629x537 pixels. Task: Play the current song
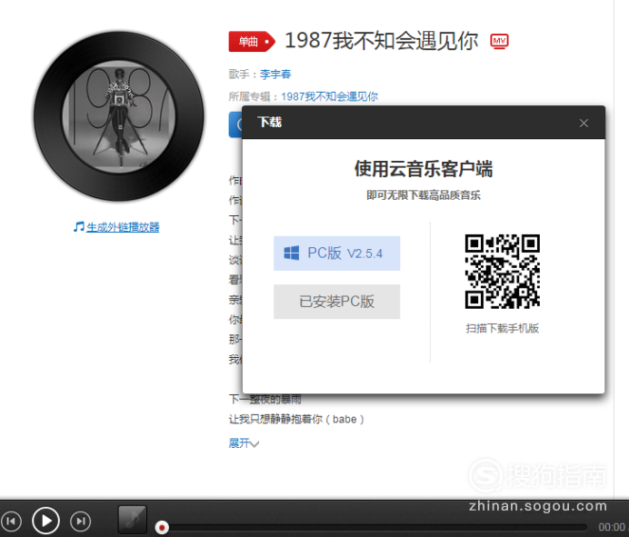coord(45,521)
